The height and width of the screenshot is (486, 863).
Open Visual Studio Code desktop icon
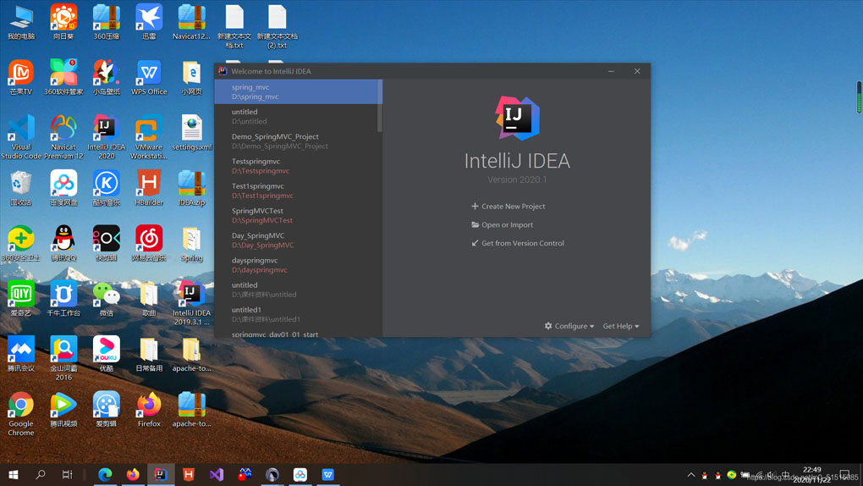click(21, 130)
